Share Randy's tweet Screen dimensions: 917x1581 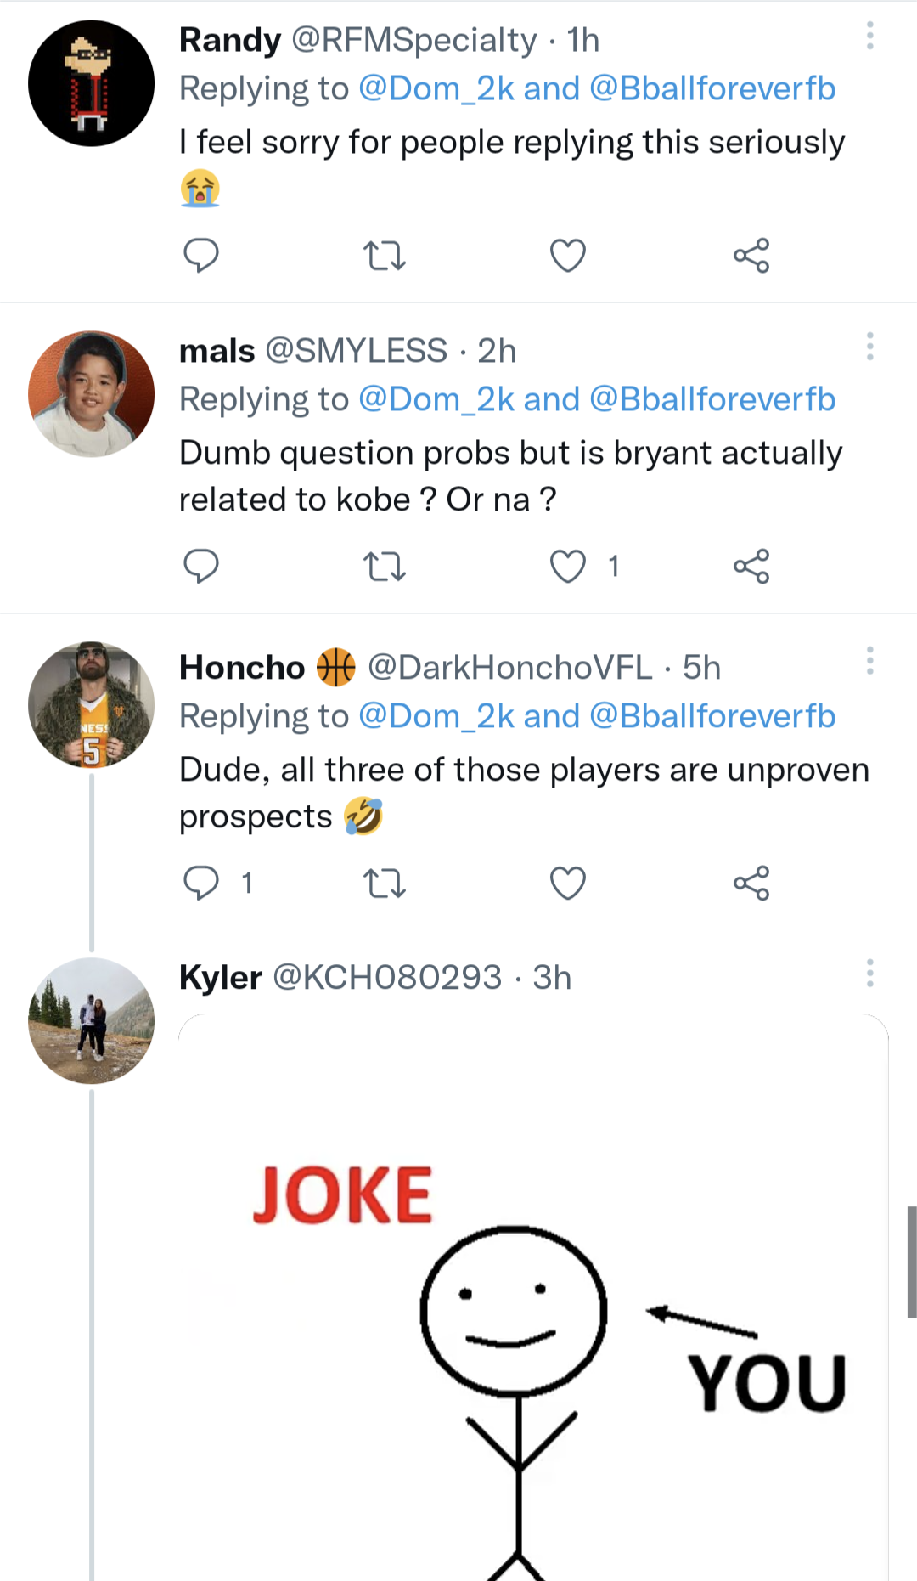click(x=751, y=255)
